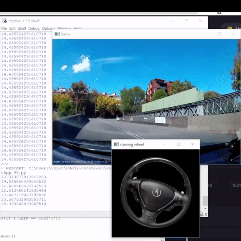The width and height of the screenshot is (241, 241).
Task: Minimize the frame video window
Action: click(204, 34)
